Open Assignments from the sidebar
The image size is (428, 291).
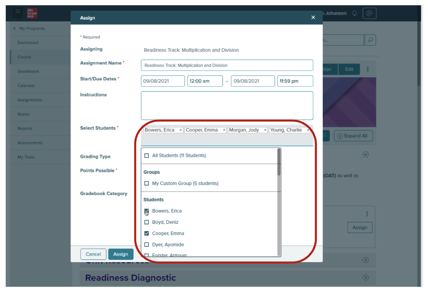pos(30,100)
